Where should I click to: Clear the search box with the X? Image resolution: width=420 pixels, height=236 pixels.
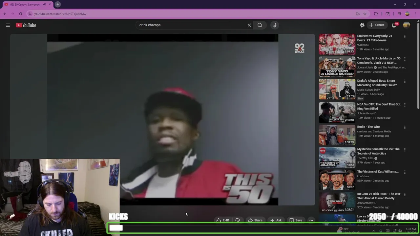click(x=249, y=25)
